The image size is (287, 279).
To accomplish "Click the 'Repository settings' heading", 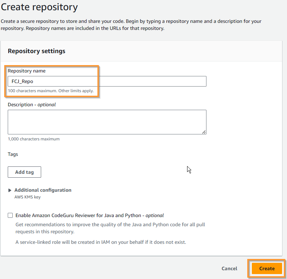I will coord(37,51).
